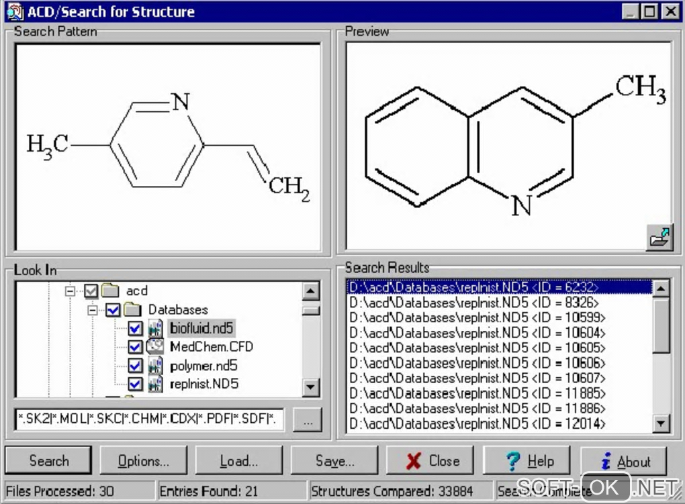Click the Look In list scroll down arrow
This screenshot has width=685, height=504.
(311, 387)
